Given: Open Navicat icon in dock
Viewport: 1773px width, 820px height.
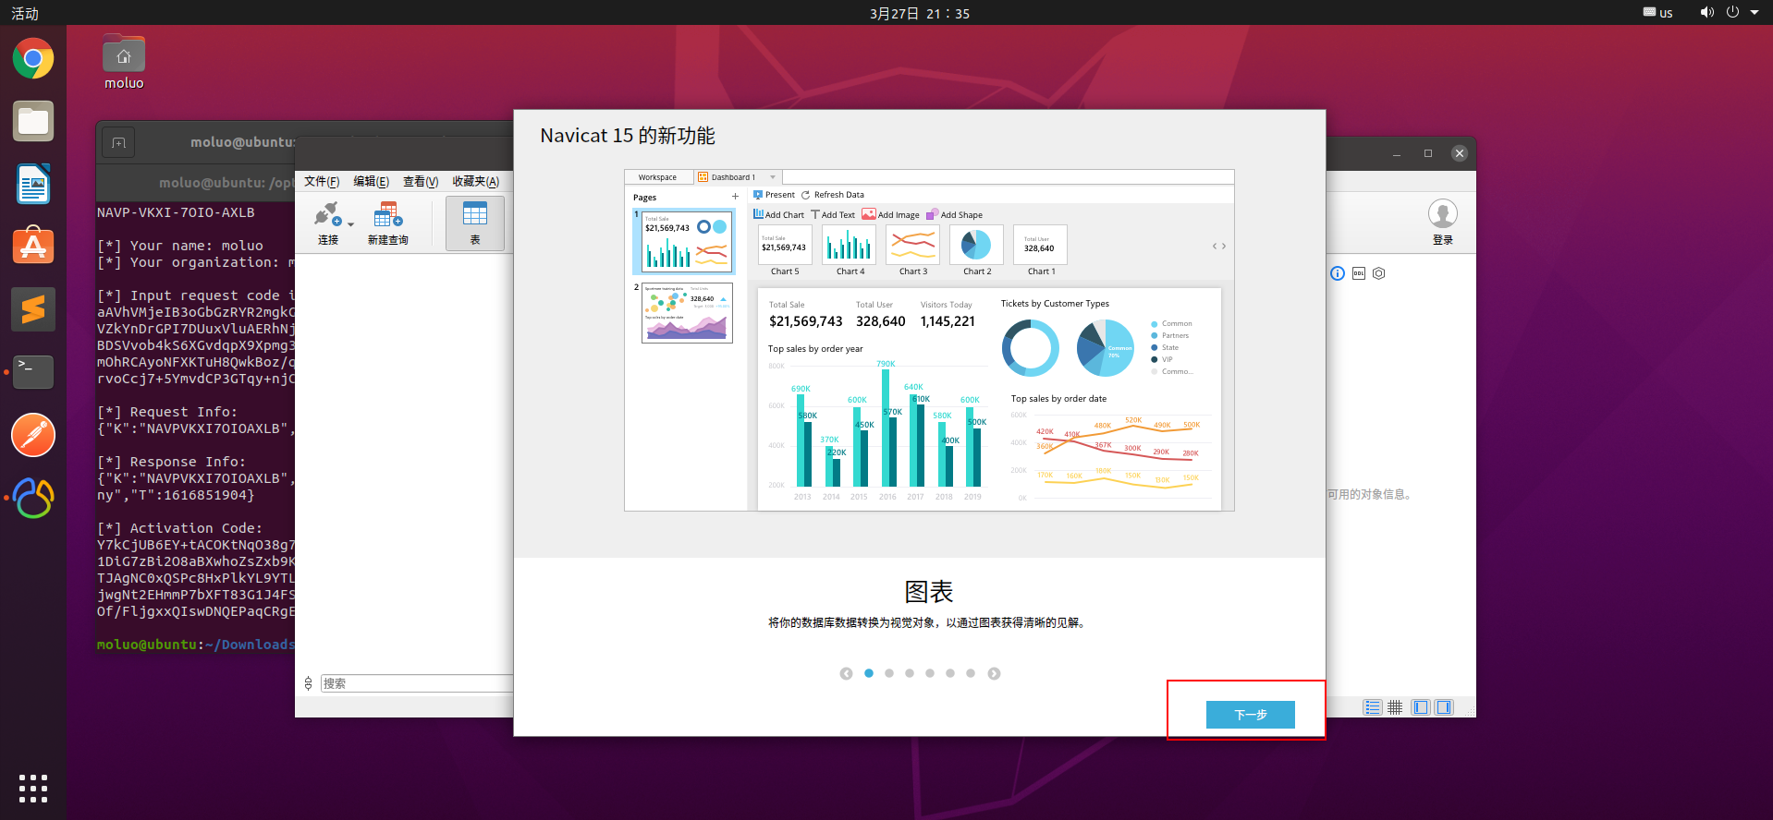Looking at the screenshot, I should pyautogui.click(x=33, y=498).
